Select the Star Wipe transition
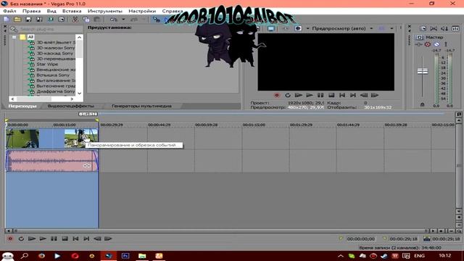 tap(47, 65)
